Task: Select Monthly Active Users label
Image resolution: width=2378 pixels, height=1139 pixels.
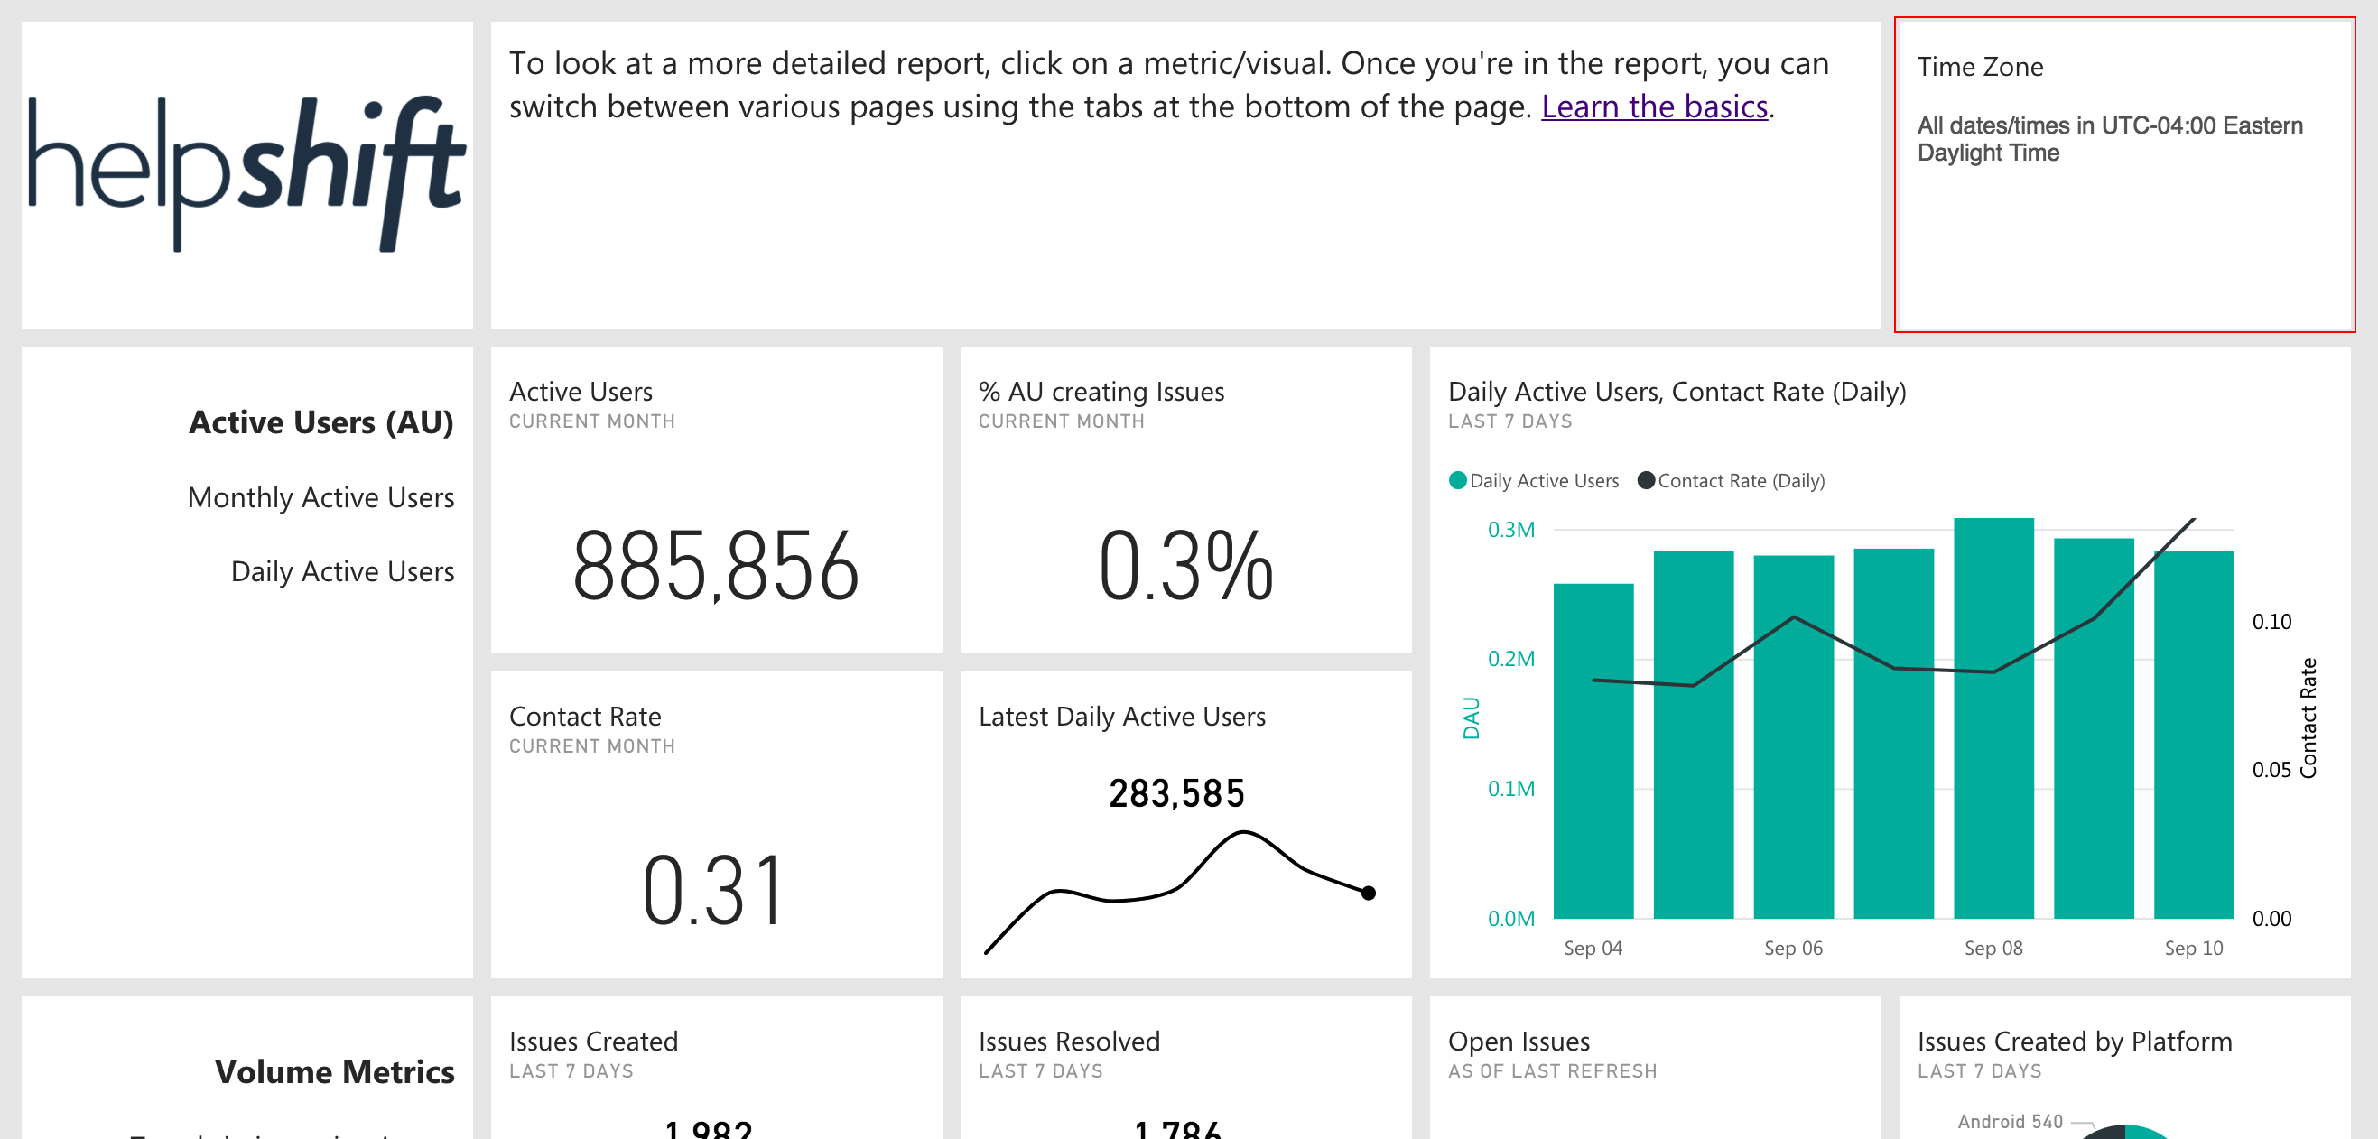Action: 320,496
